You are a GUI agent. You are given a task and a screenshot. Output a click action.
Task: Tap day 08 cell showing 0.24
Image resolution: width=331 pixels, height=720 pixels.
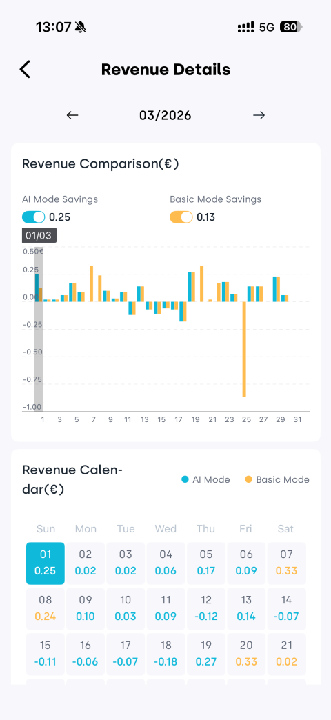[46, 608]
